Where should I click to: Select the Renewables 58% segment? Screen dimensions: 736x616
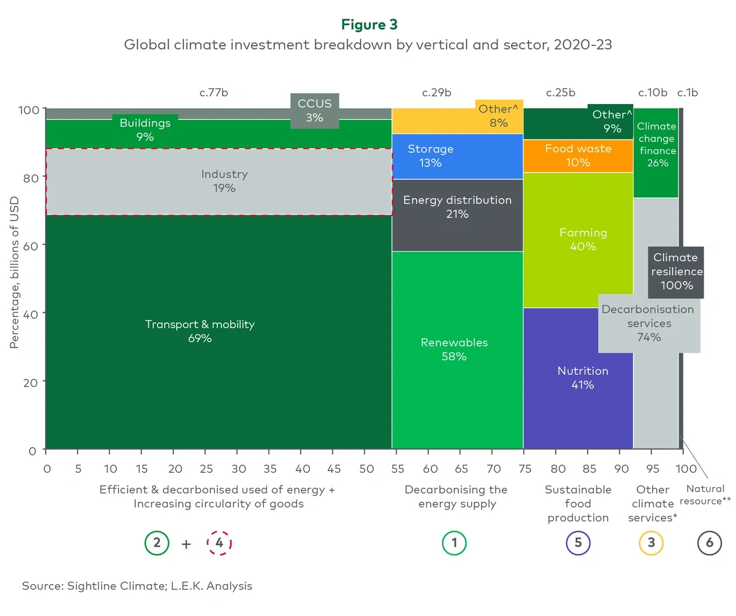coord(454,349)
